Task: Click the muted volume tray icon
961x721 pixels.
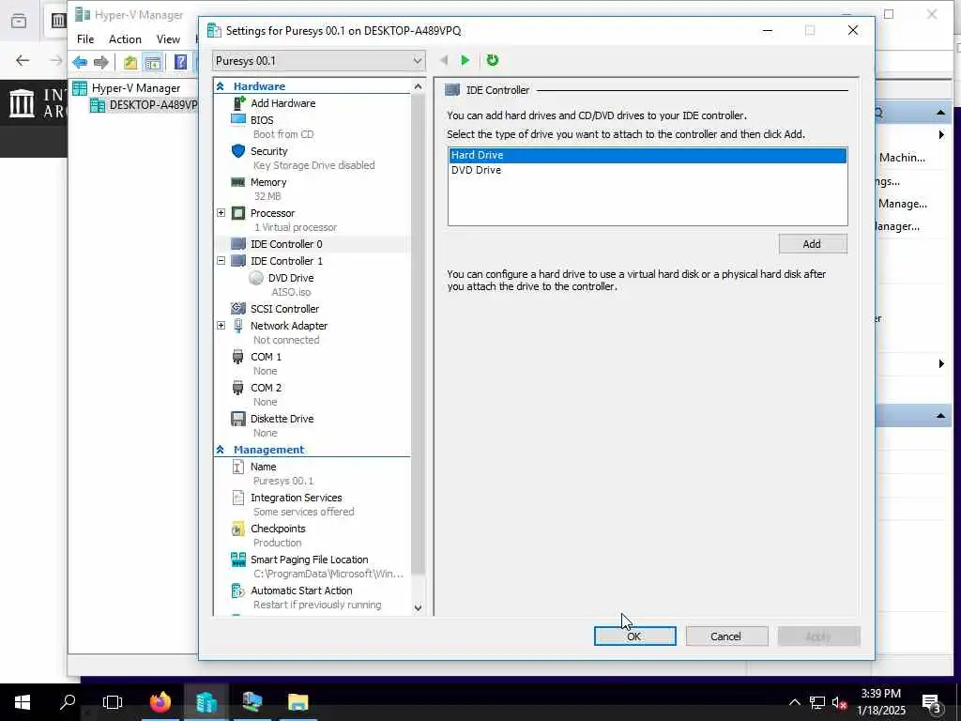Action: coord(839,702)
